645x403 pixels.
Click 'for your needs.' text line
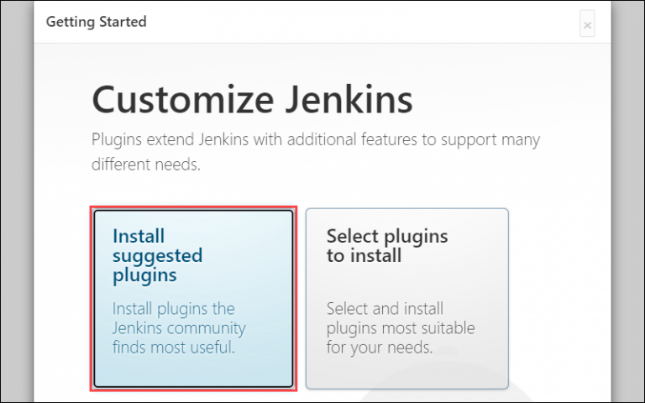(x=380, y=348)
